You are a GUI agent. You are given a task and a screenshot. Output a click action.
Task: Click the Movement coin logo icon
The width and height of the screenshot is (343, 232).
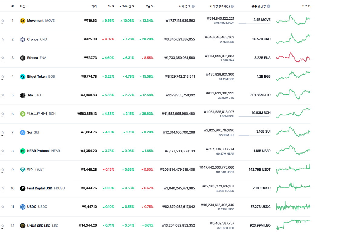(22, 21)
